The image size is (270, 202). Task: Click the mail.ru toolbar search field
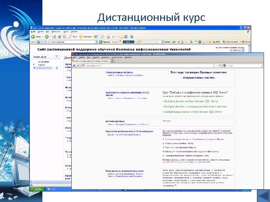pos(151,42)
